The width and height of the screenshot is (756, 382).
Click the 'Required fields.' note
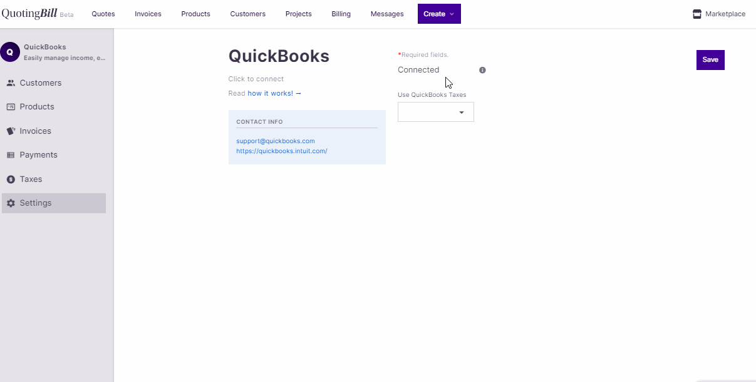click(425, 55)
